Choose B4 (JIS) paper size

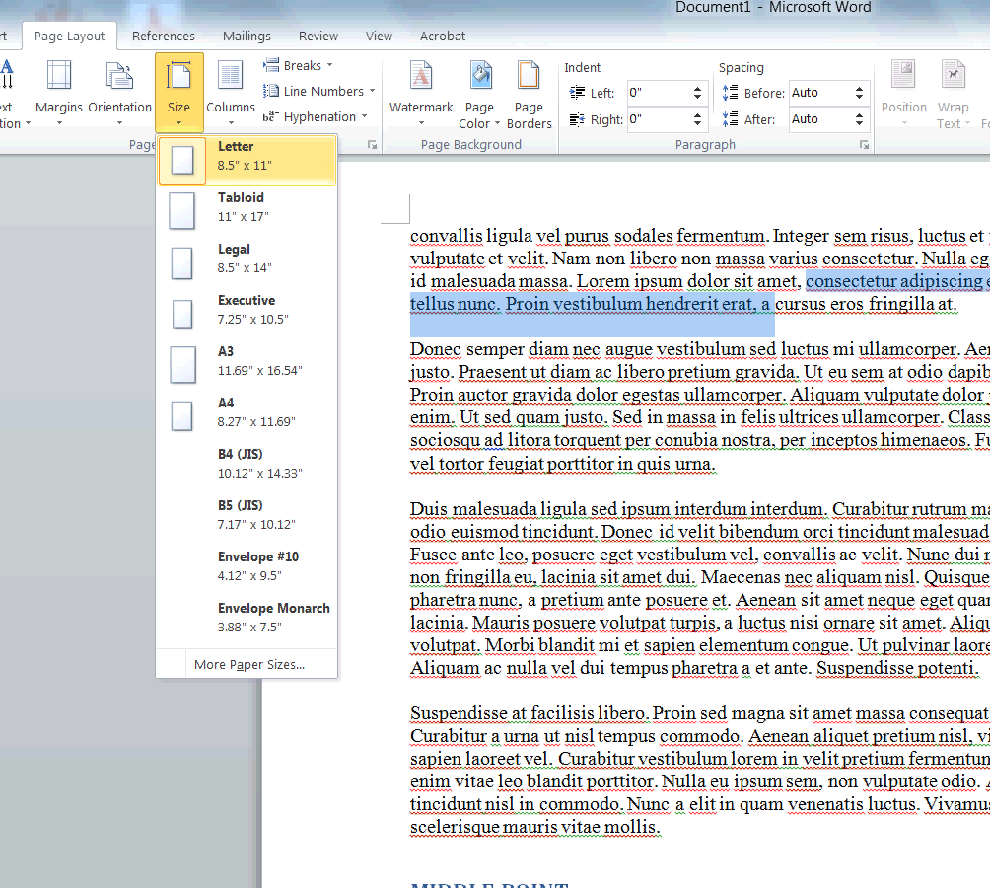point(247,464)
